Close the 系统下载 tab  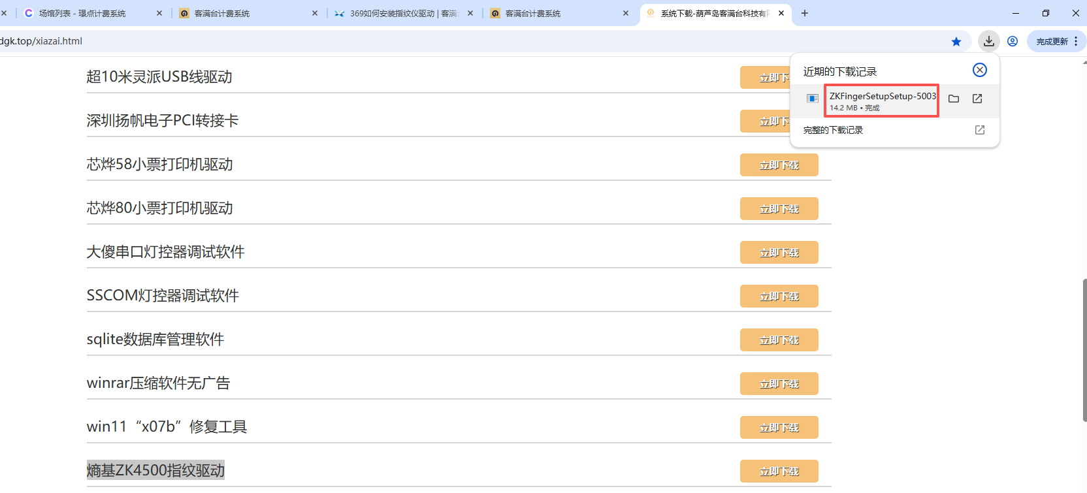pos(781,13)
